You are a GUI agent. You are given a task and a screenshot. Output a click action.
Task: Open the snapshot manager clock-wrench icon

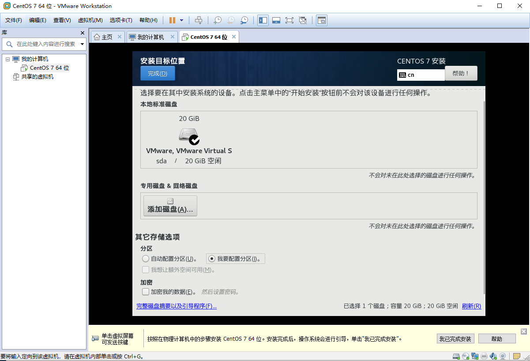pos(244,20)
